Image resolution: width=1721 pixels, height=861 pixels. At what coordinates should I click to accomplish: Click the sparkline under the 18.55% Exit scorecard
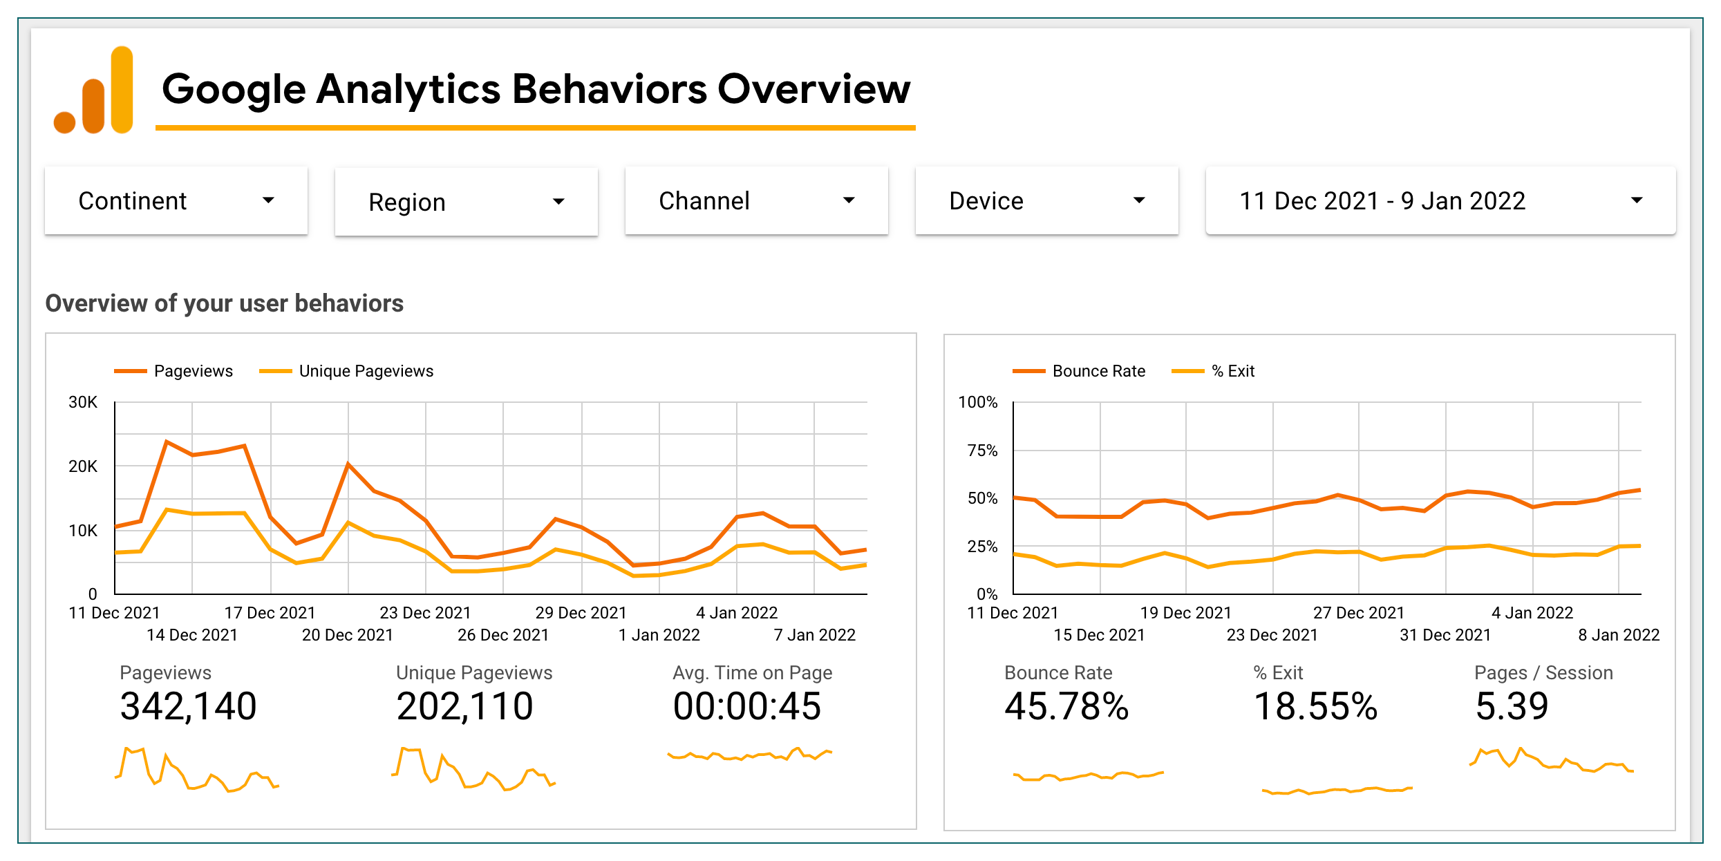pos(1337,791)
